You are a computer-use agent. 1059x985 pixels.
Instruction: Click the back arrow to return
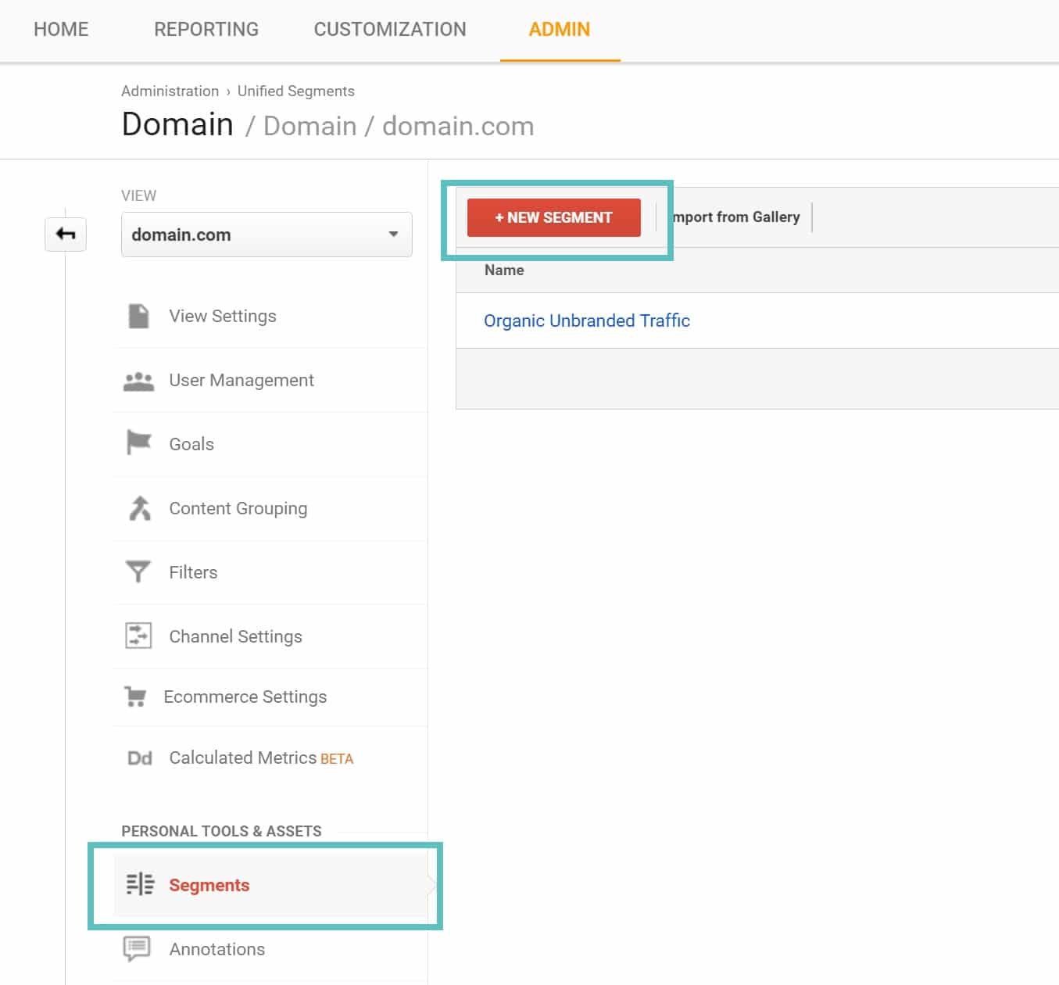[x=66, y=234]
